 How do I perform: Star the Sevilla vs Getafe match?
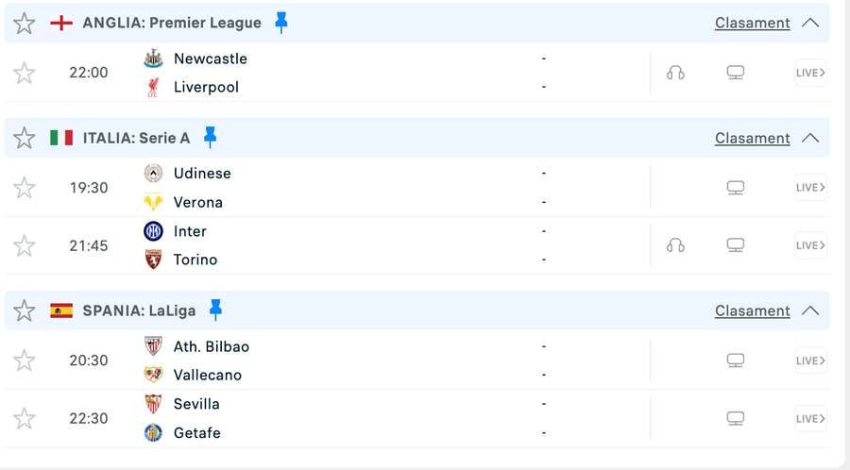(25, 418)
